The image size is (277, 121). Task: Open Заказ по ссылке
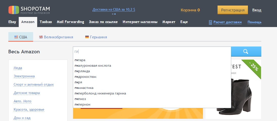click(x=103, y=22)
